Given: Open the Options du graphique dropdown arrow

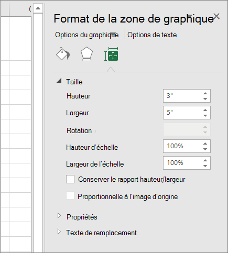Looking at the screenshot, I should coord(113,34).
